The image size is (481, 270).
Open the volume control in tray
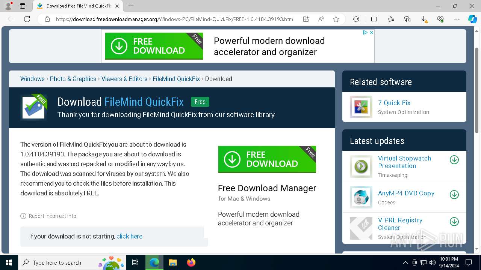(x=433, y=262)
